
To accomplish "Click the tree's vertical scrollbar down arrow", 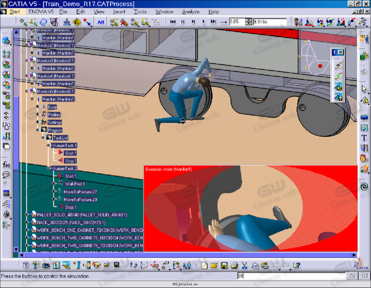I will [x=16, y=249].
